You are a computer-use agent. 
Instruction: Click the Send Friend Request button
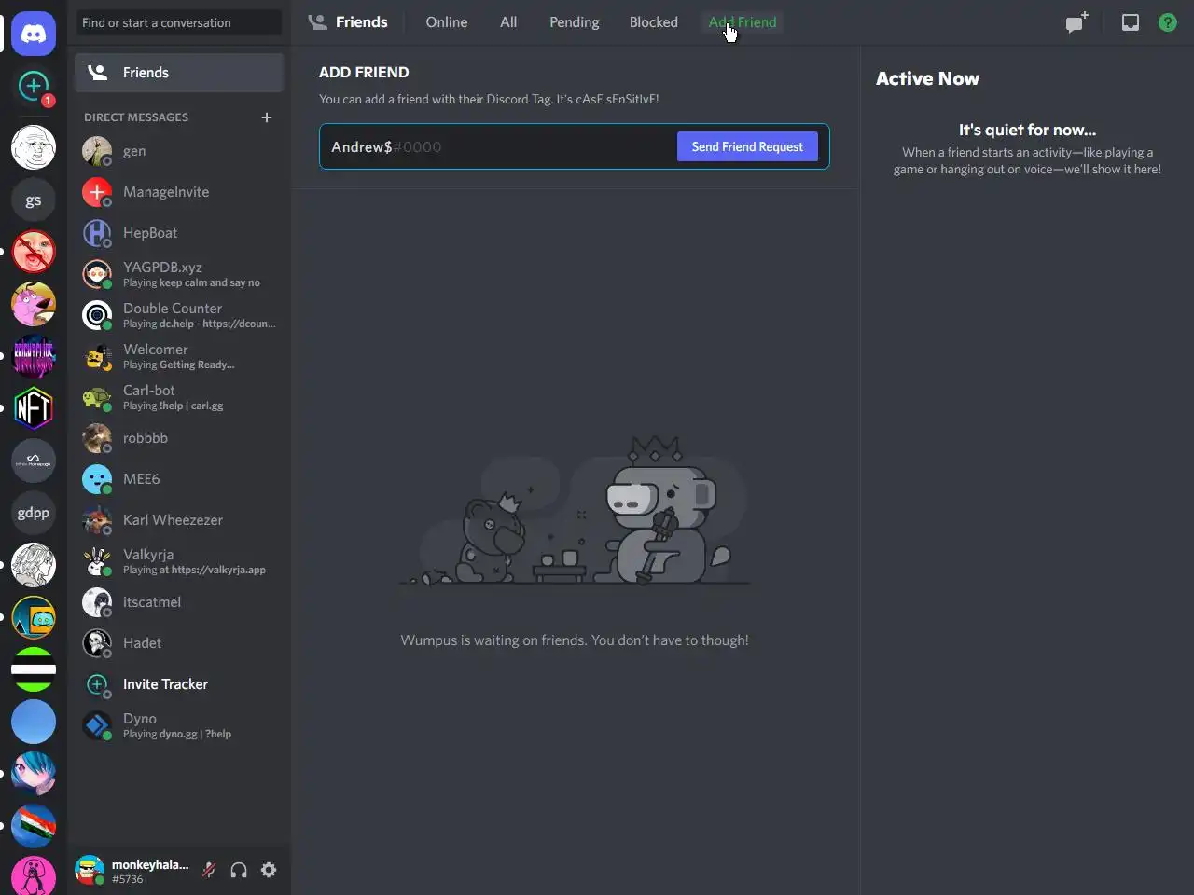click(747, 146)
